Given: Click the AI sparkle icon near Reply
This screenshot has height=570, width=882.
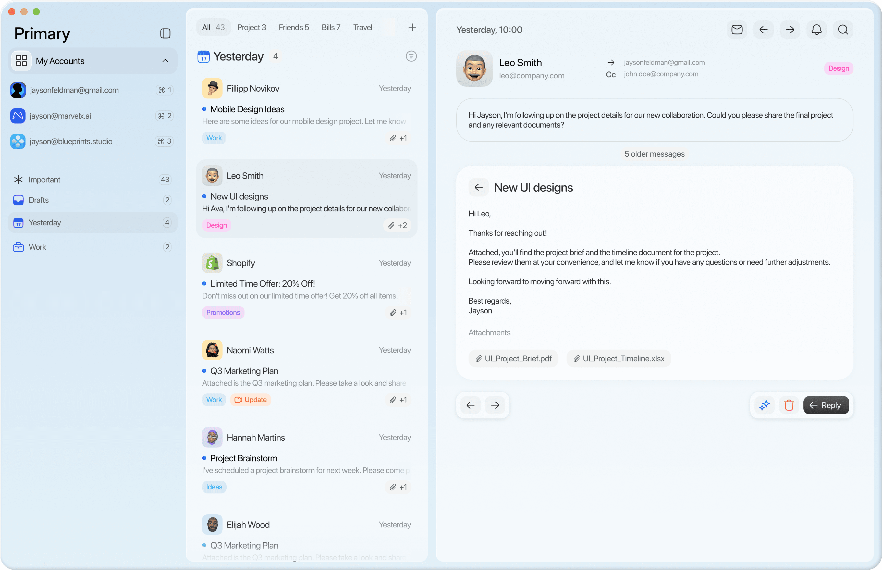Looking at the screenshot, I should 764,405.
